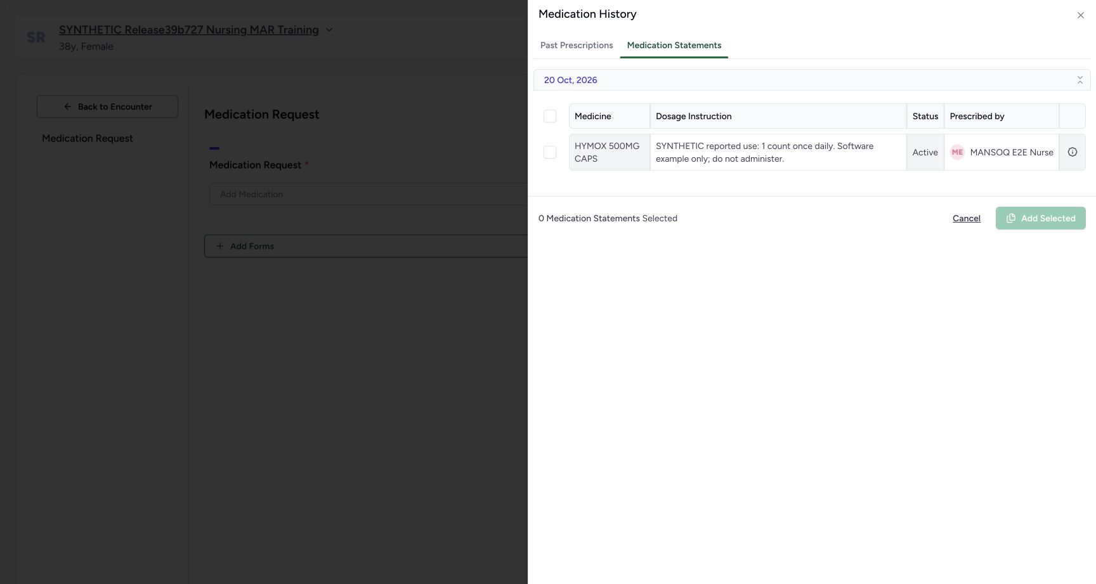This screenshot has width=1096, height=584.
Task: Click the ME prescriber avatar
Action: (x=957, y=152)
